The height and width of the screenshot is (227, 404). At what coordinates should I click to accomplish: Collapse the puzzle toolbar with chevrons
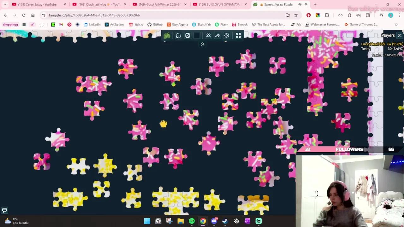[x=203, y=44]
